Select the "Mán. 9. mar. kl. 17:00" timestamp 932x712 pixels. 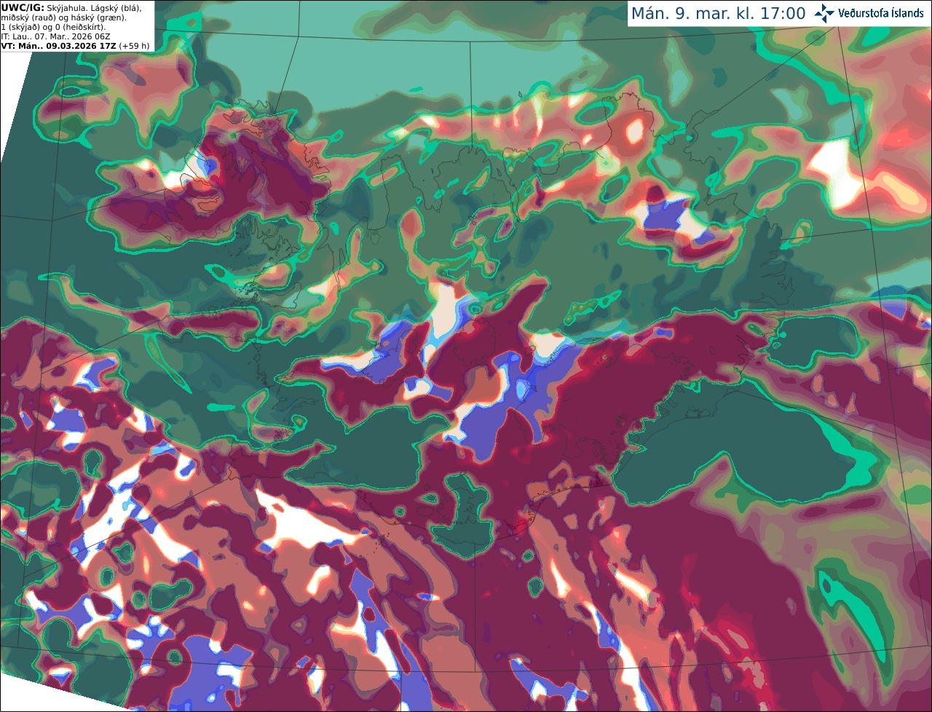[718, 14]
